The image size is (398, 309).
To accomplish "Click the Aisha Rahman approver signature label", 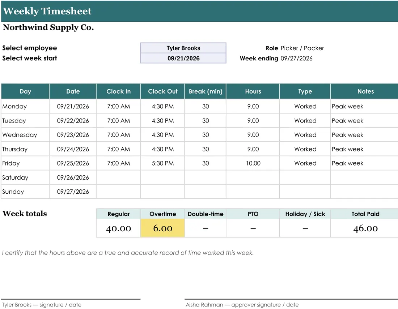I will pyautogui.click(x=242, y=305).
